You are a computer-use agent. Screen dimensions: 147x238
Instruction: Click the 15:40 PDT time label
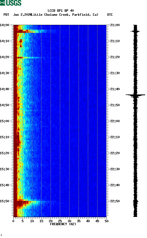5,185
